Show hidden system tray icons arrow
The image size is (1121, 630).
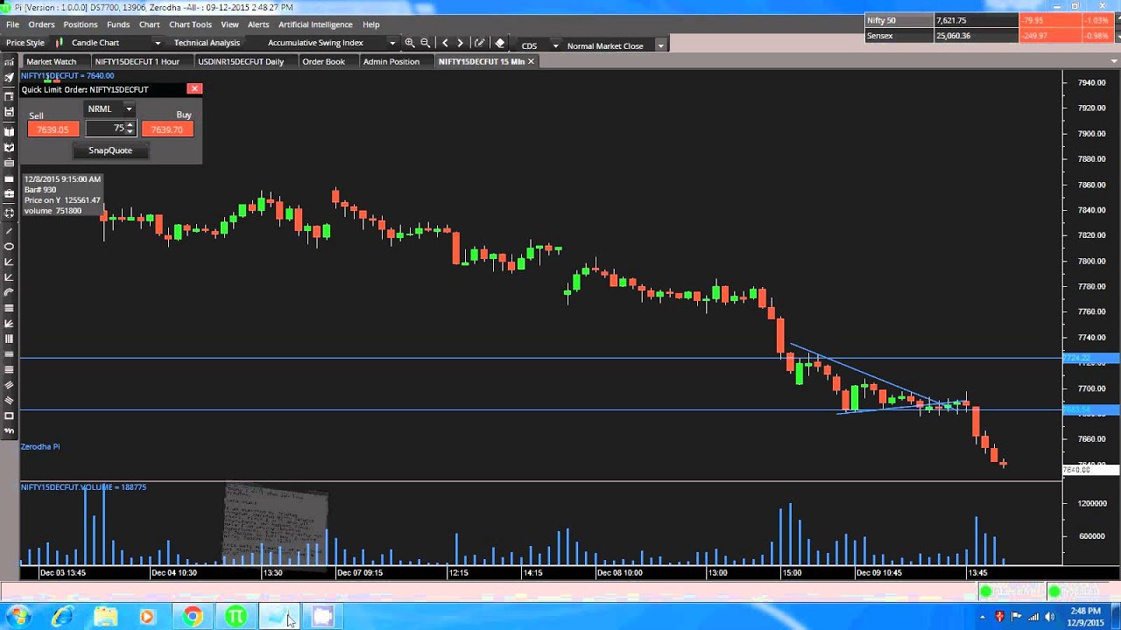click(x=983, y=617)
